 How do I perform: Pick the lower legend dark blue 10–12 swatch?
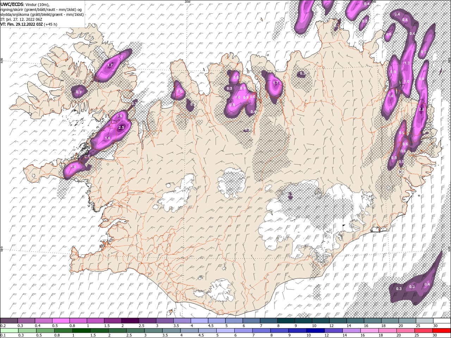[315, 331]
